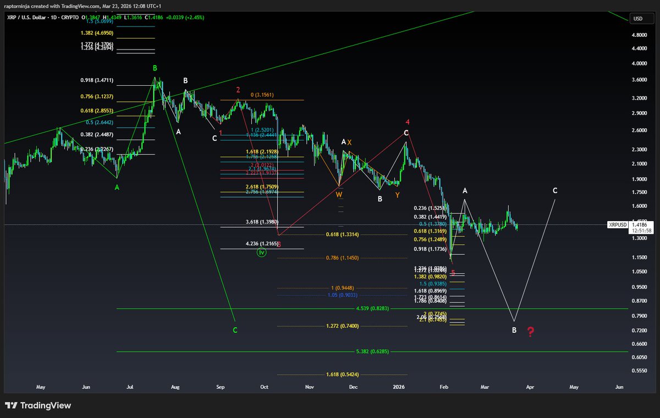Click the 0.7900 price axis tick
The height and width of the screenshot is (418, 660).
click(640, 316)
